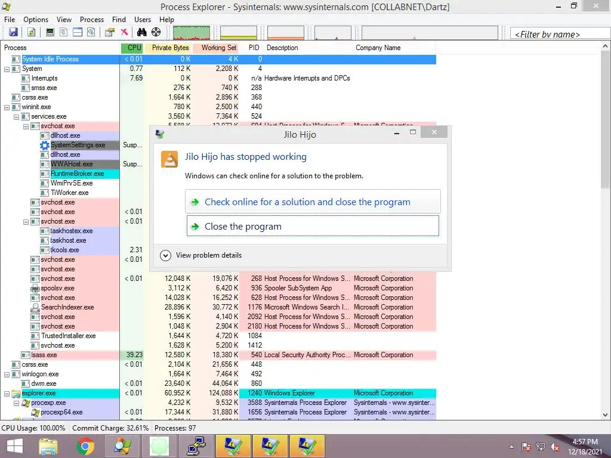Viewport: 611px width, 458px height.
Task: Click the red X Kill Process icon
Action: pos(124,32)
